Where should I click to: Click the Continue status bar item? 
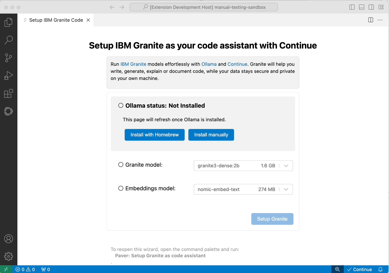(359, 269)
